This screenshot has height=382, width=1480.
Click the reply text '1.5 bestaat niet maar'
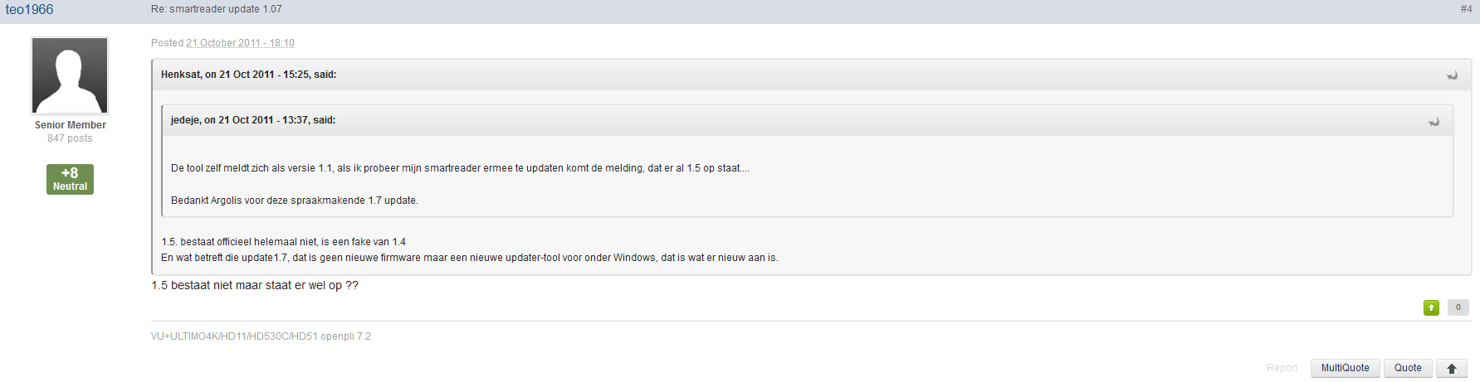point(254,285)
